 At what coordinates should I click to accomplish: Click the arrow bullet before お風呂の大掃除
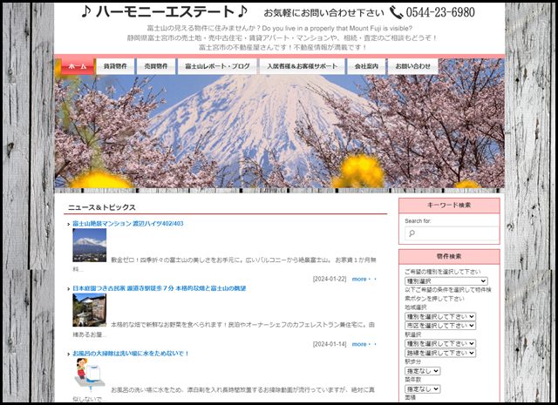(x=69, y=354)
